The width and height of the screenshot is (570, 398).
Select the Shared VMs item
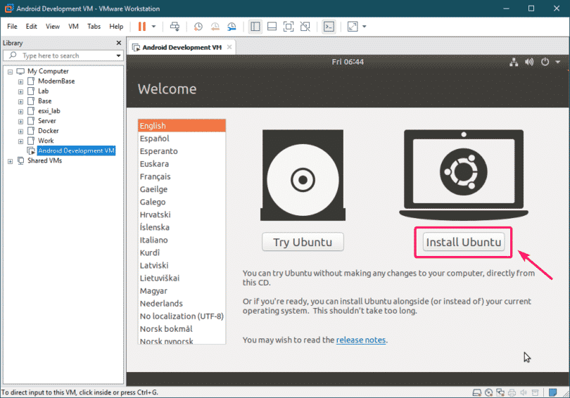pos(44,160)
